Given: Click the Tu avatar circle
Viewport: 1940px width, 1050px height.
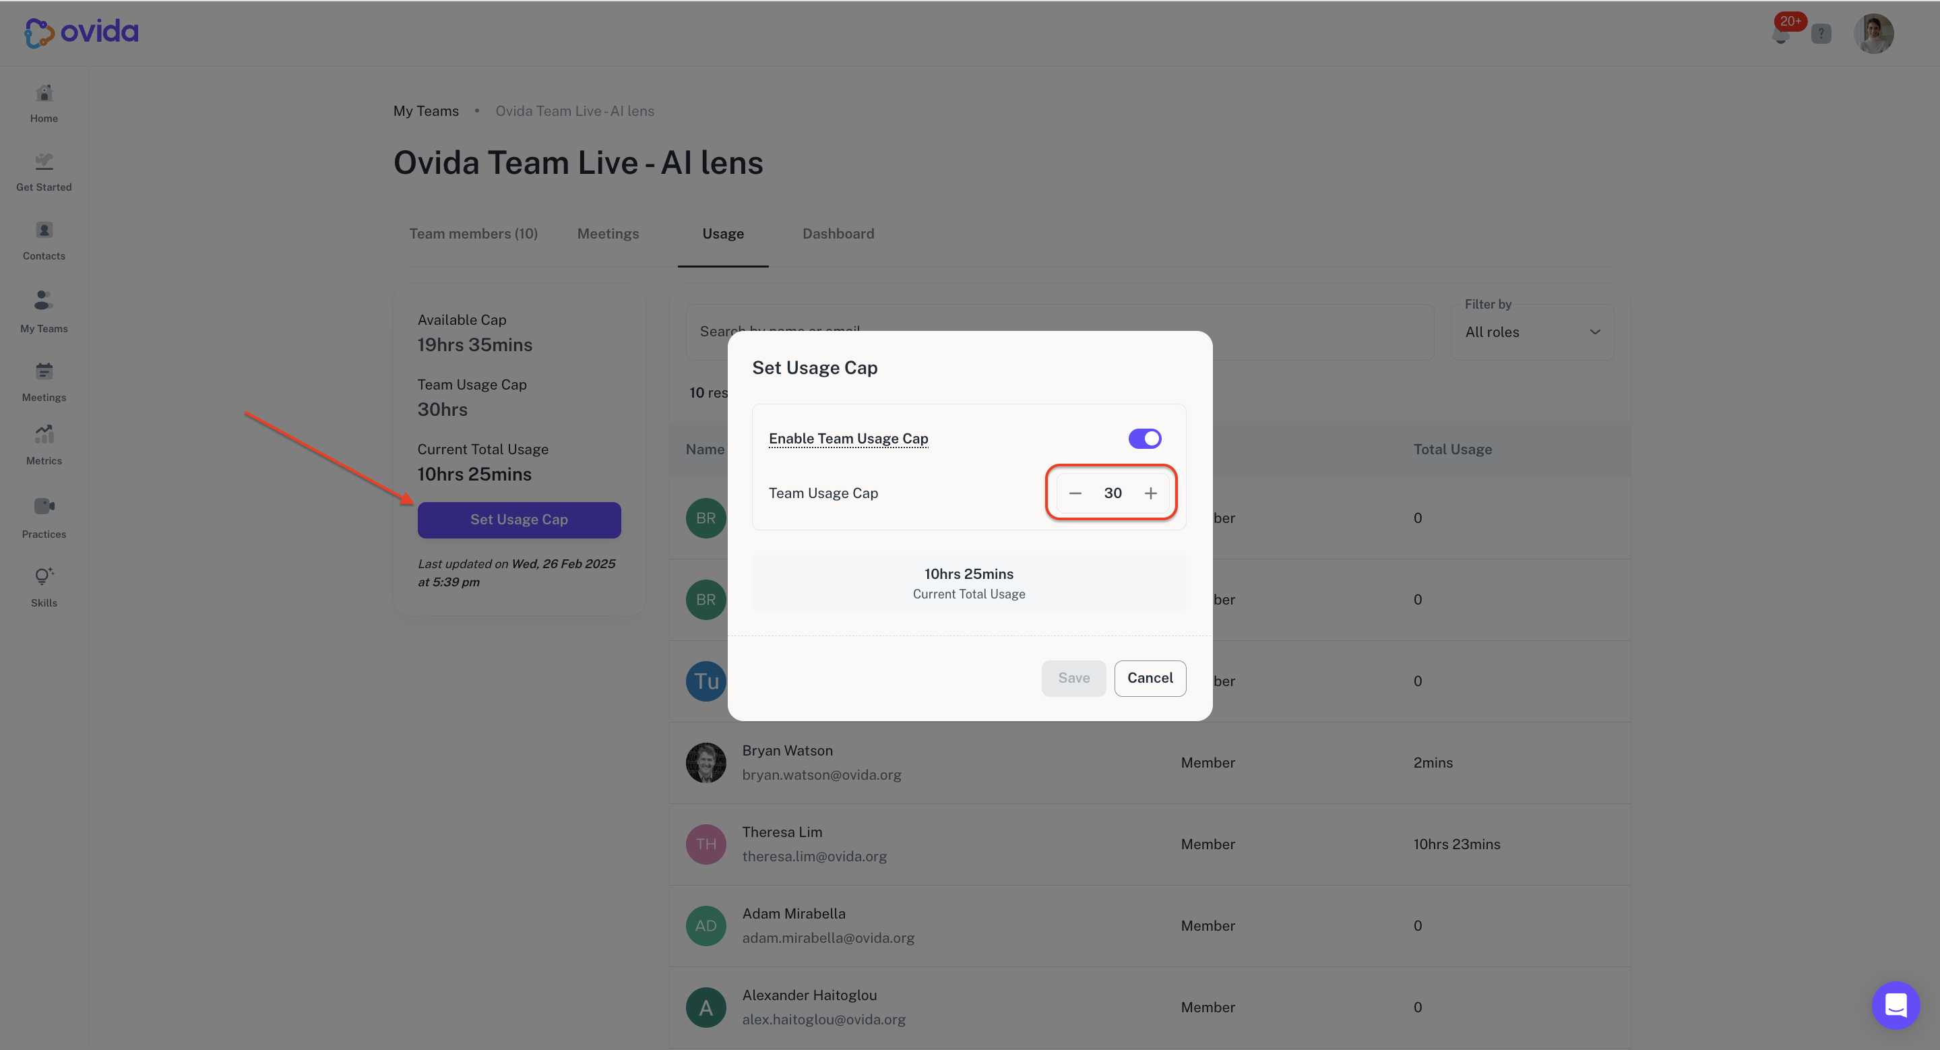Looking at the screenshot, I should [706, 681].
